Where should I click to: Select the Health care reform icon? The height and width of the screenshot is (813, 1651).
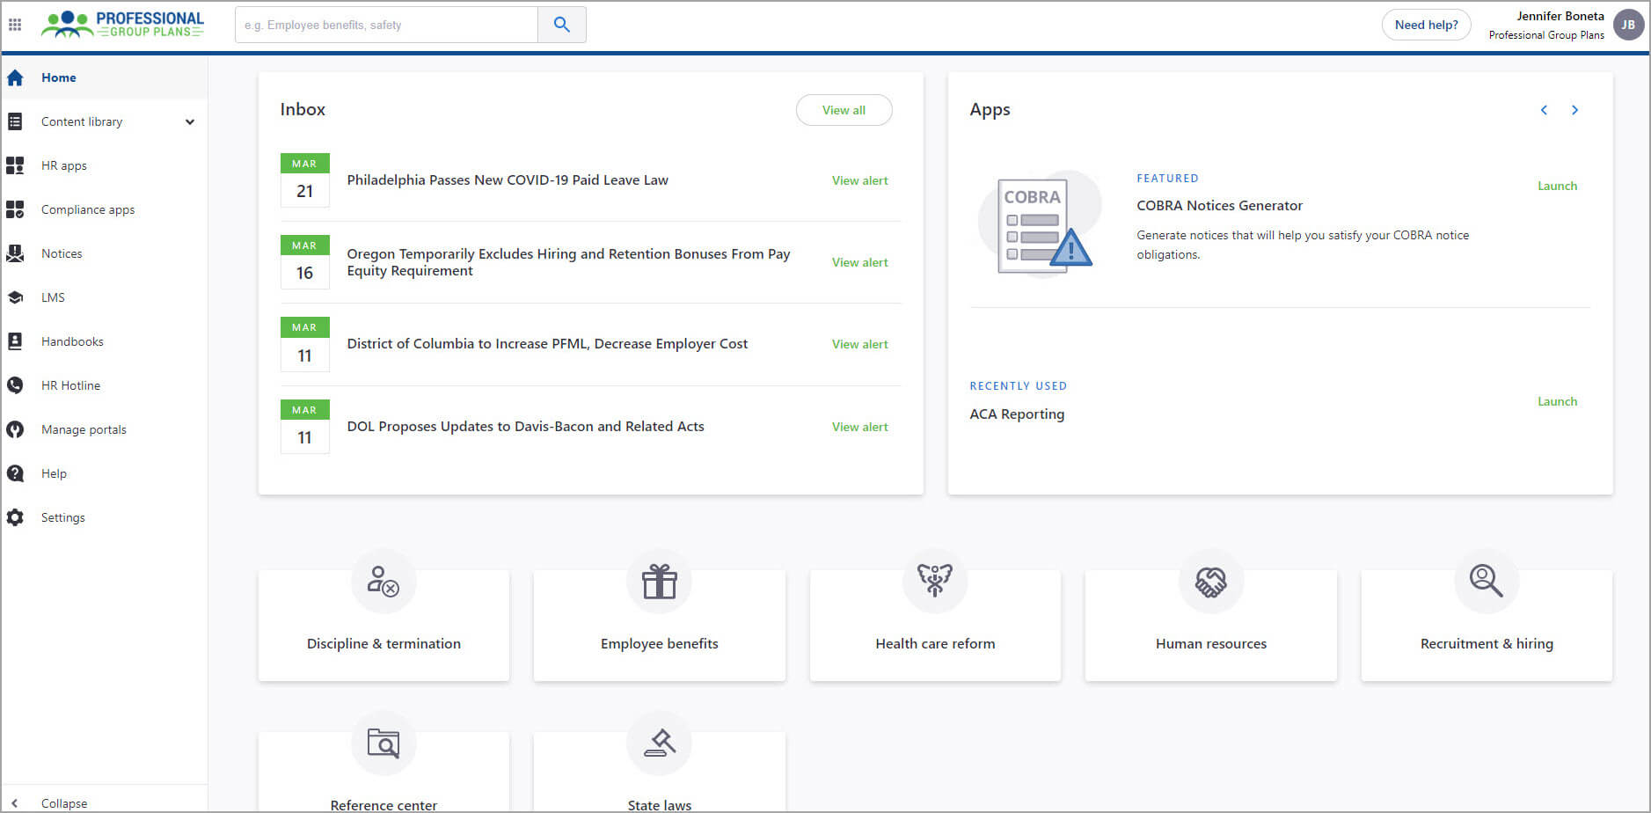point(934,582)
